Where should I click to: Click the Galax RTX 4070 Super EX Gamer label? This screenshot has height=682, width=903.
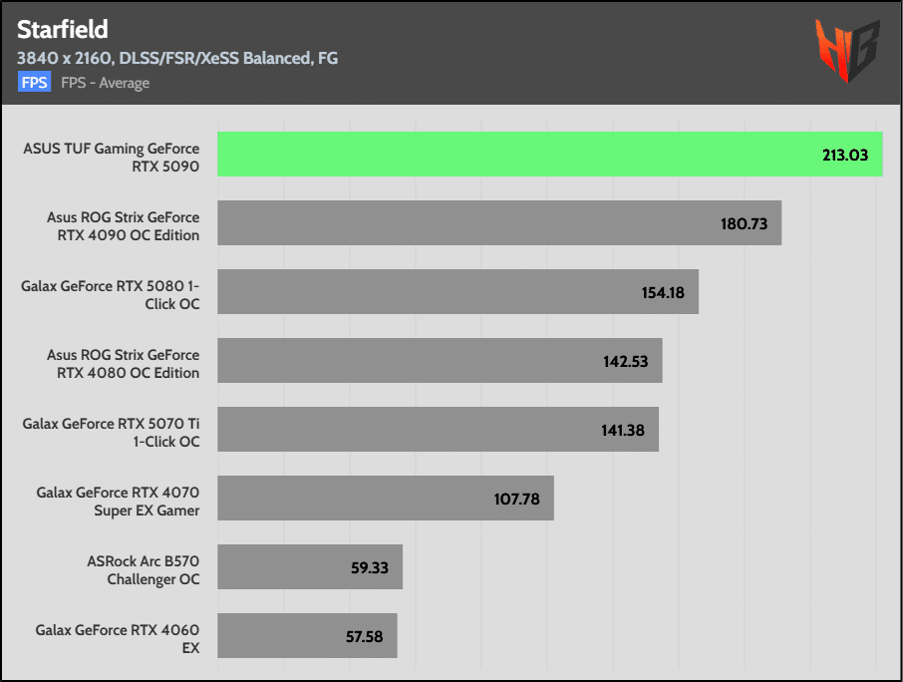click(x=118, y=502)
